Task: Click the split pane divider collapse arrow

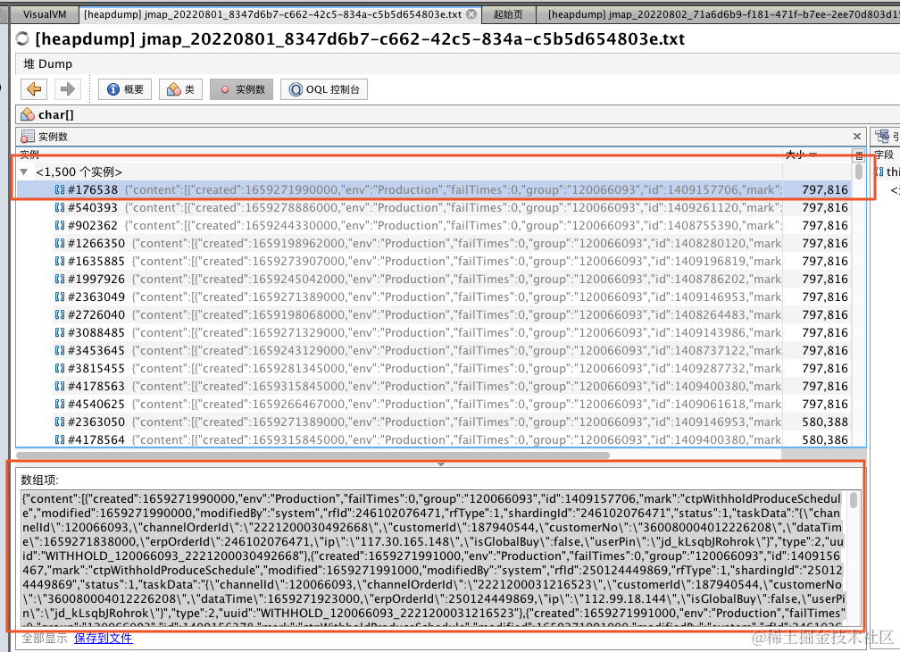Action: tap(441, 464)
